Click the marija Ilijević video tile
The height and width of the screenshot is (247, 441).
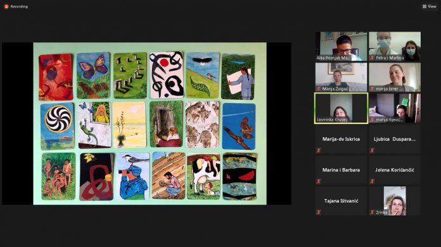395,108
